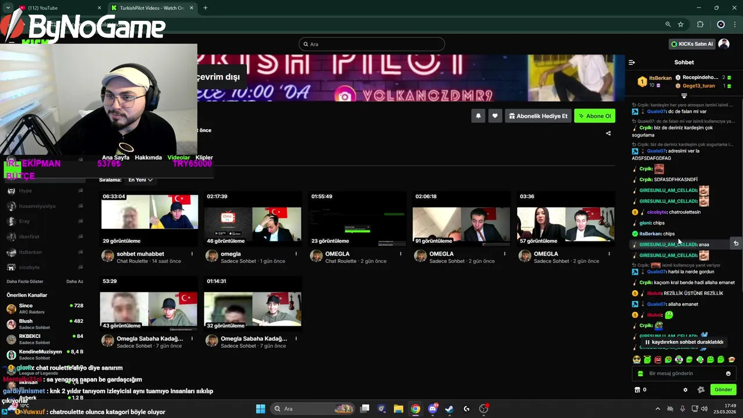The height and width of the screenshot is (418, 743).
Task: Expand the chat leaderboard arrow
Action: click(x=684, y=96)
